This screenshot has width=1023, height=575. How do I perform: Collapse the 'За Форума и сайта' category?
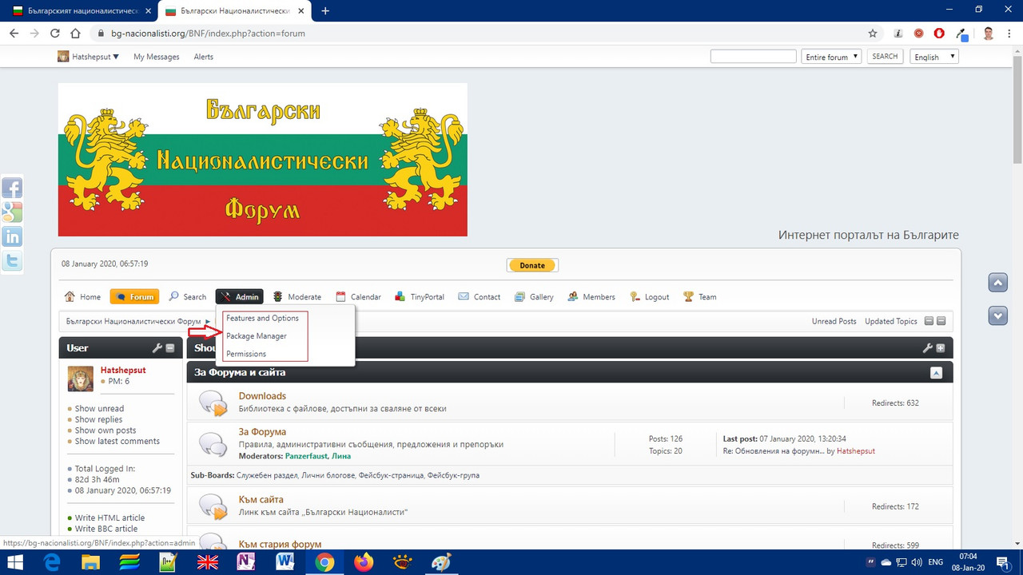pyautogui.click(x=937, y=373)
